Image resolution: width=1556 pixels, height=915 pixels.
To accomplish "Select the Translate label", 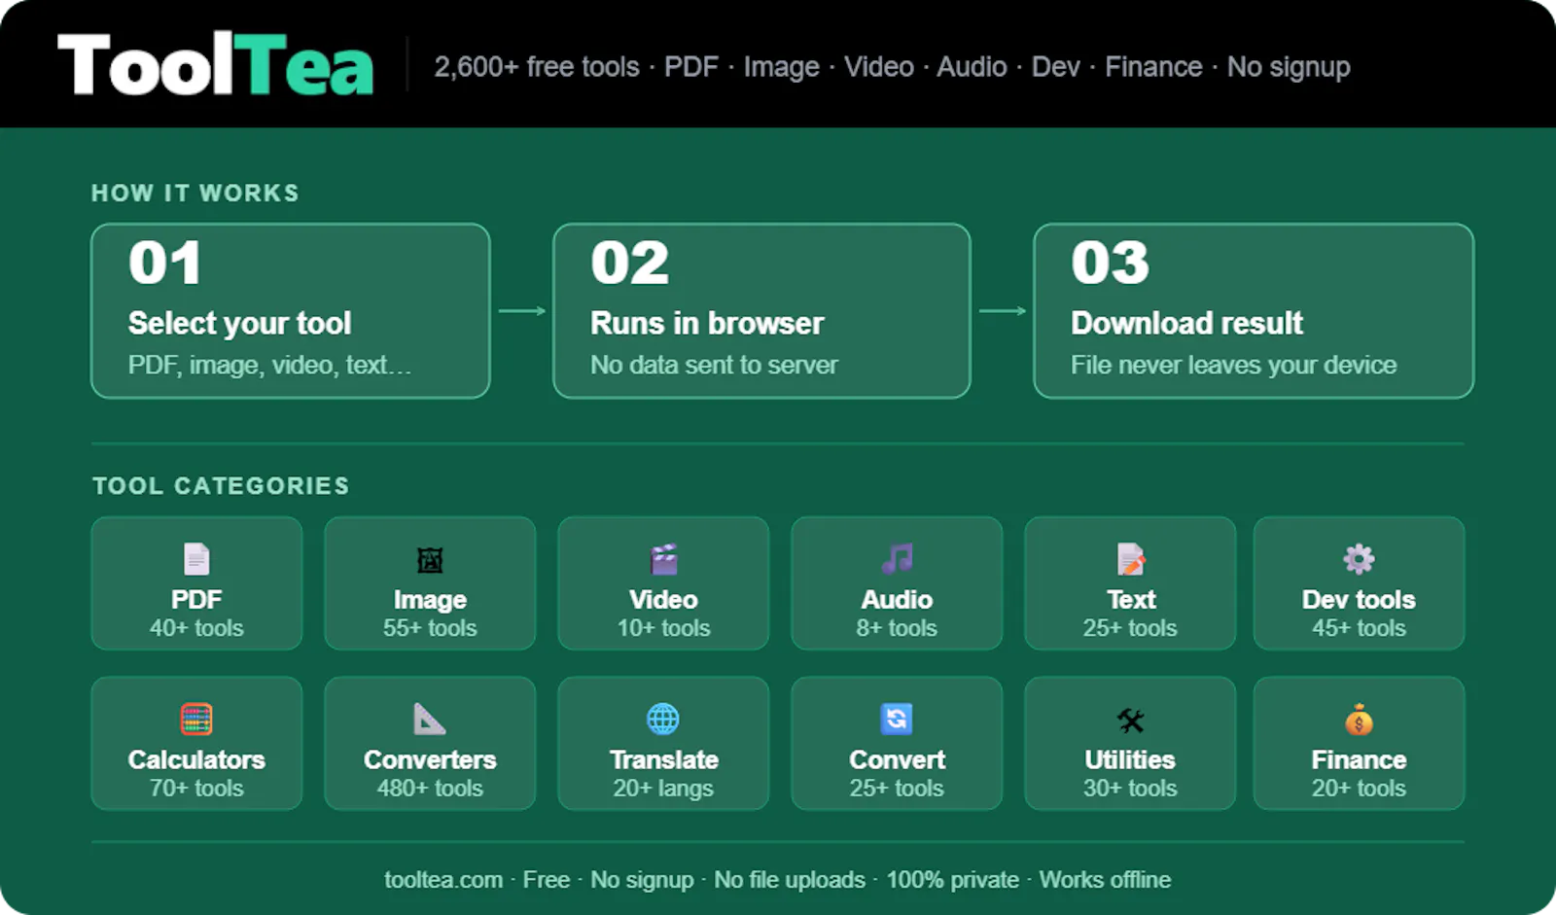I will (664, 759).
